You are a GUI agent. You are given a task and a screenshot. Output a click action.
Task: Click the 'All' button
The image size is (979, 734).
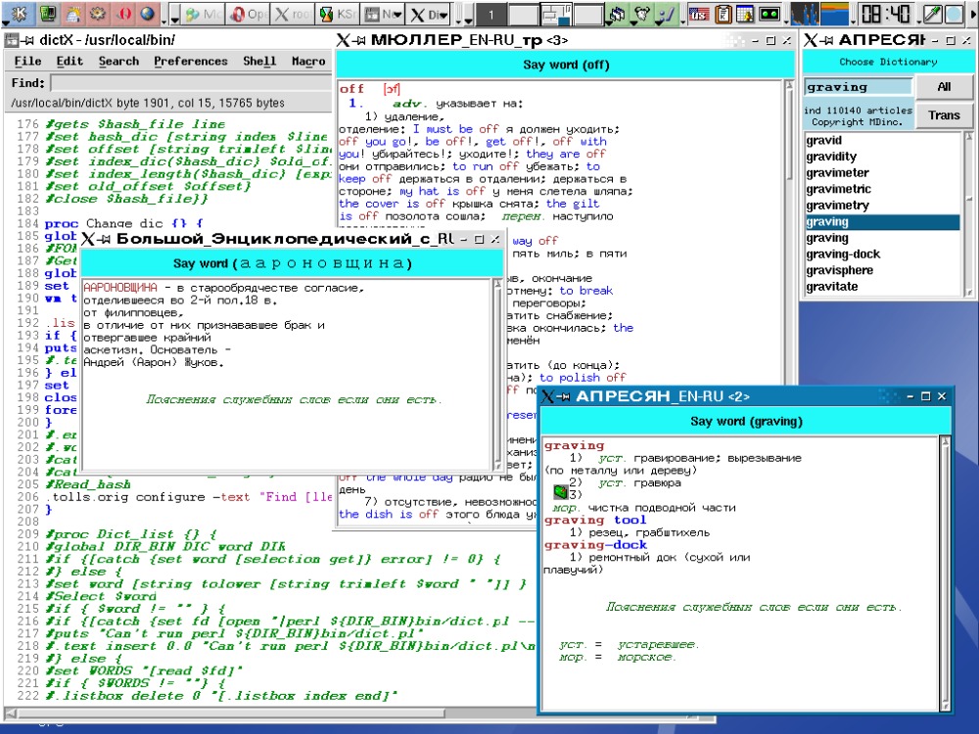(x=944, y=87)
